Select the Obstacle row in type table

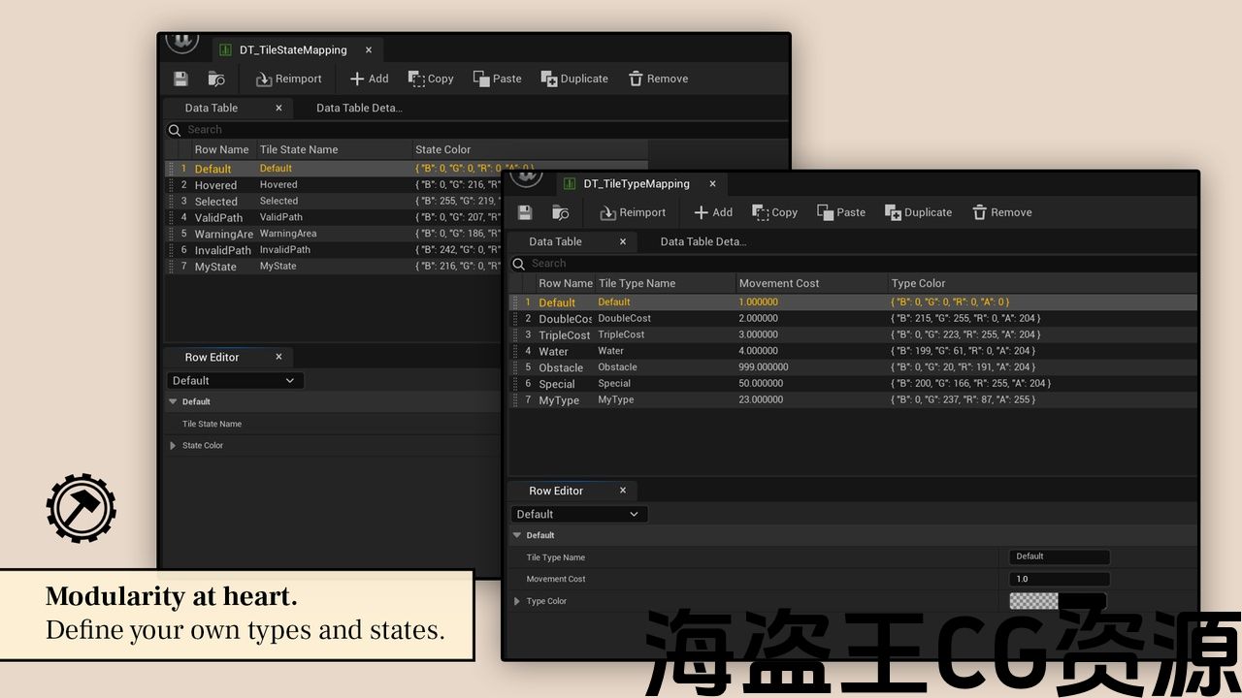[561, 367]
